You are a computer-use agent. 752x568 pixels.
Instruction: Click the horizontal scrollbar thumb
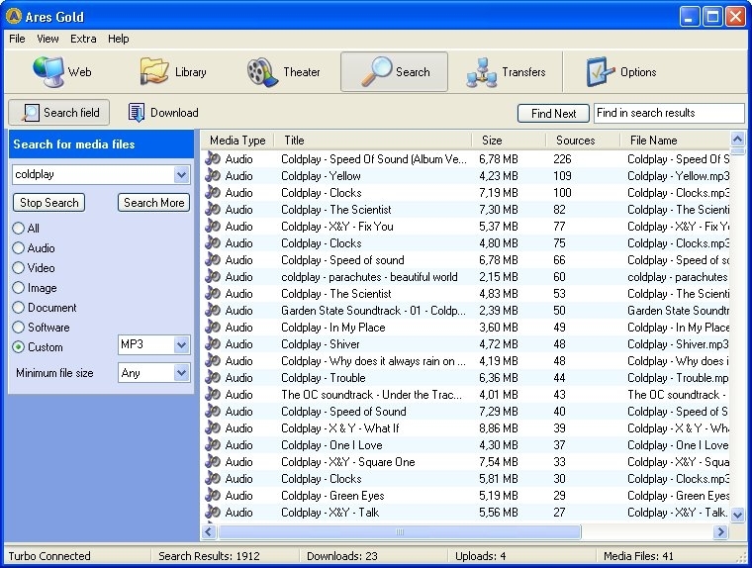pos(400,531)
